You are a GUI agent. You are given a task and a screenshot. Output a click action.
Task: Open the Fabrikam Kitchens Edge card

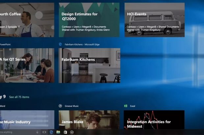click(x=89, y=66)
